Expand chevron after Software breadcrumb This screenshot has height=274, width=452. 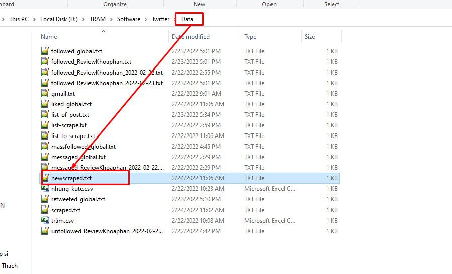pyautogui.click(x=146, y=19)
